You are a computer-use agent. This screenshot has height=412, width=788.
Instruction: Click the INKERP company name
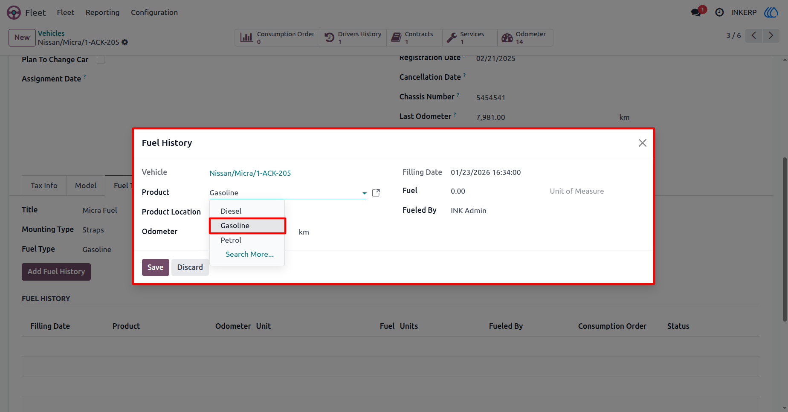coord(744,12)
